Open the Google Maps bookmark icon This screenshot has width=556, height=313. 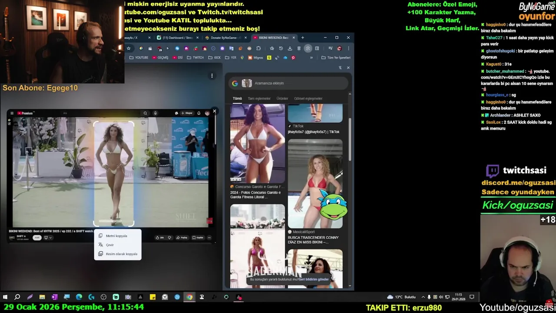[242, 57]
